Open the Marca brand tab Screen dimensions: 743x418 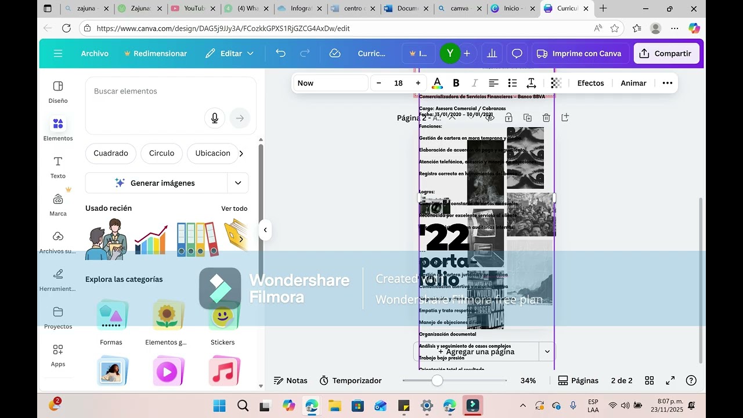58,204
